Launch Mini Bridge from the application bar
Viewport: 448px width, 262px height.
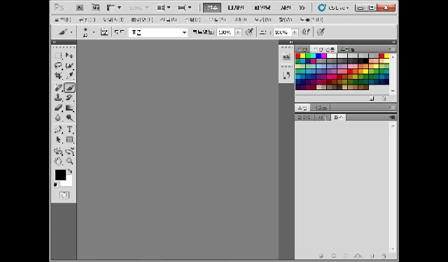pyautogui.click(x=95, y=8)
